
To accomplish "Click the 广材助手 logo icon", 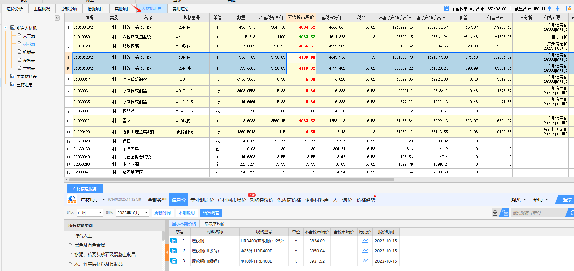I will pyautogui.click(x=72, y=200).
